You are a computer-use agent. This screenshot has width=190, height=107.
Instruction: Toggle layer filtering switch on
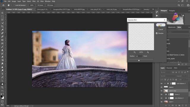[x=188, y=72]
